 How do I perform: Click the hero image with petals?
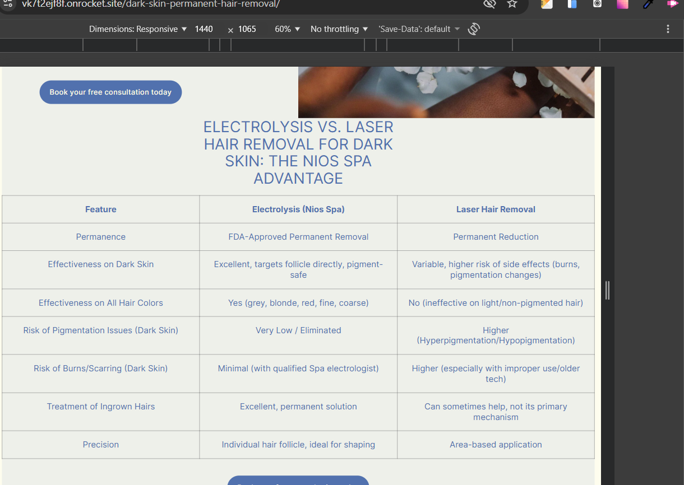pos(446,92)
